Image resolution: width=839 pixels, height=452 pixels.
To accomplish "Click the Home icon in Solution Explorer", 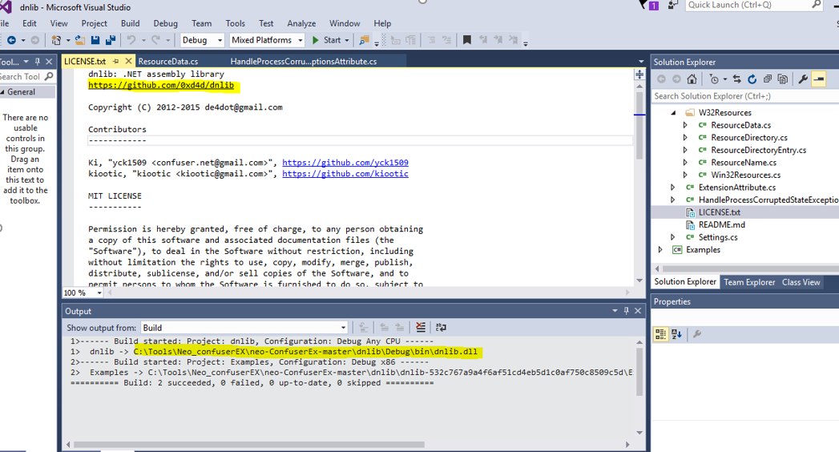I will point(692,79).
